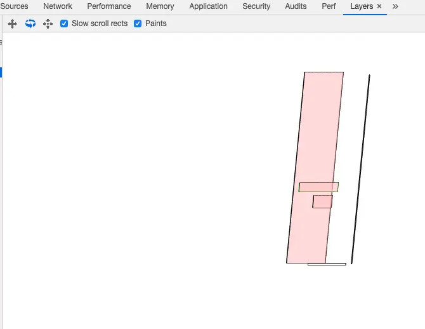Select the thin edge-on layer line
Screen dimensions: 425x329
(x=361, y=169)
